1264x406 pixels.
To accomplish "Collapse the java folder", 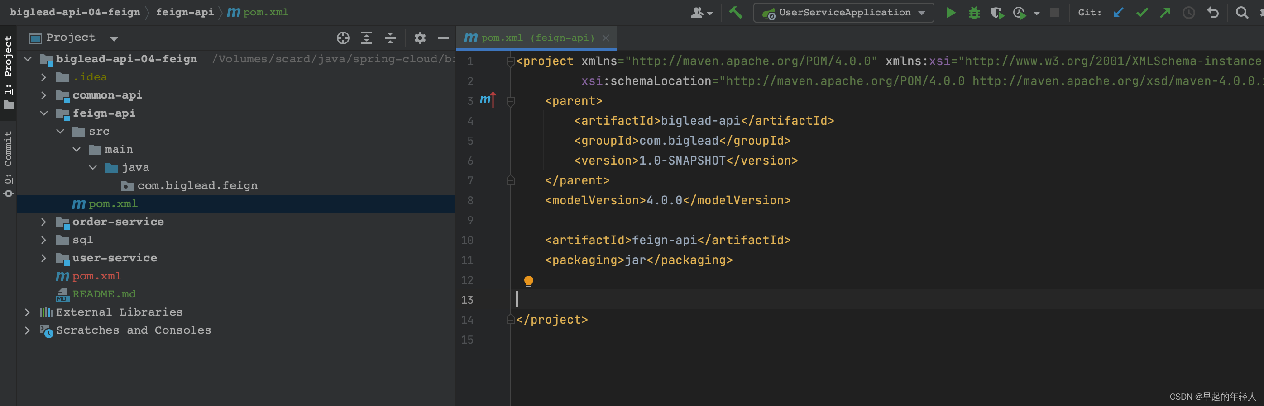I will (93, 168).
